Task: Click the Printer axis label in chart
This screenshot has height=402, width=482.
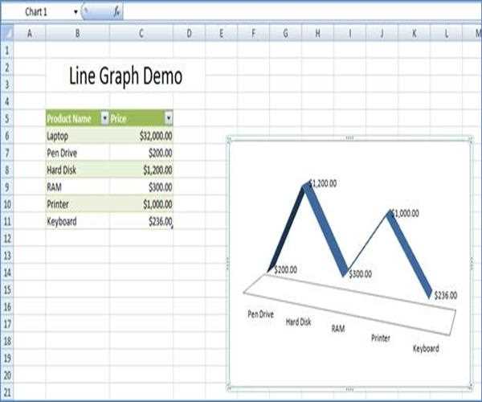Action: tap(380, 338)
